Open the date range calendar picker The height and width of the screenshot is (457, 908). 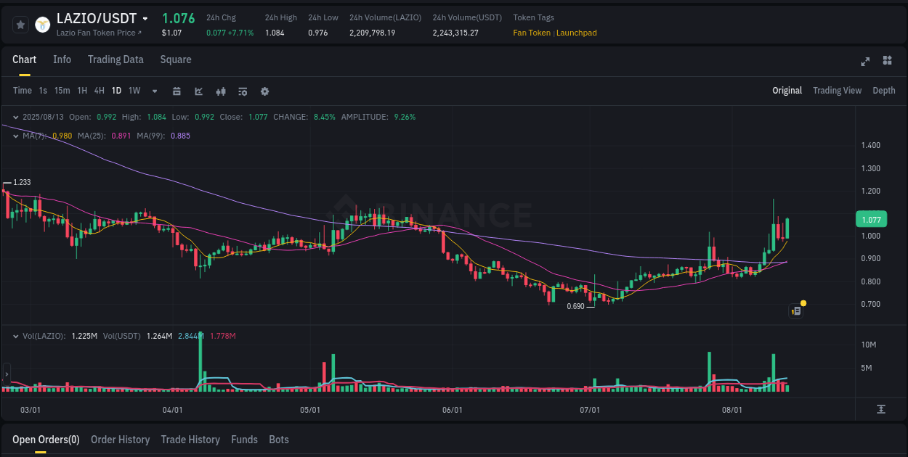pyautogui.click(x=177, y=91)
